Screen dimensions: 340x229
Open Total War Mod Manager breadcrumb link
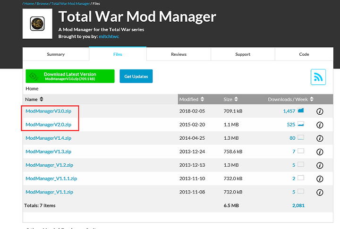[70, 3]
